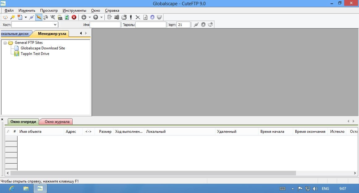This screenshot has width=359, height=193.
Task: Open the dropdown arrow beside the New icon
Action: click(26, 17)
